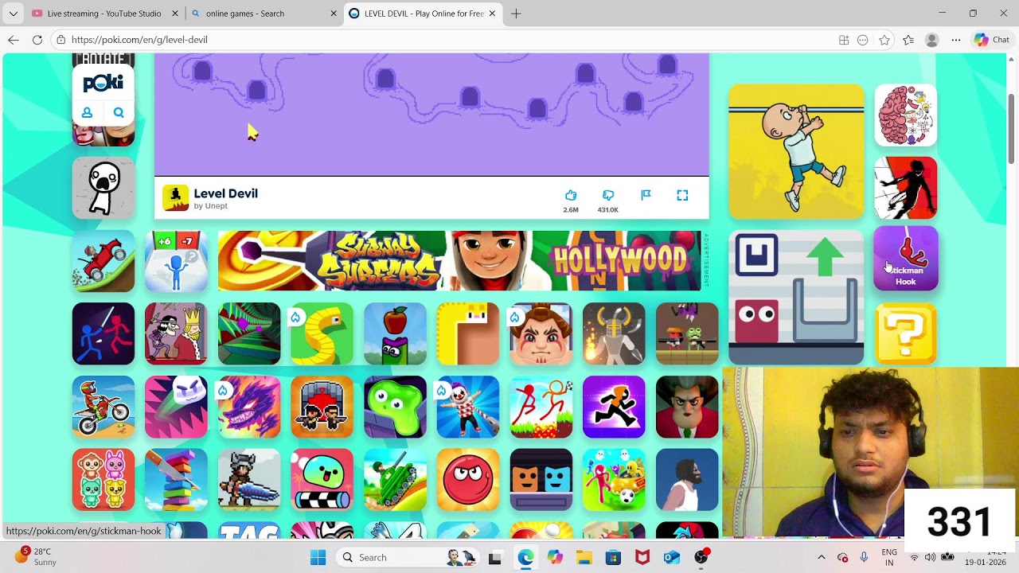Refresh the current page
The height and width of the screenshot is (573, 1019).
[37, 40]
